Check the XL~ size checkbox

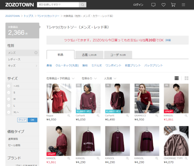point(9,112)
